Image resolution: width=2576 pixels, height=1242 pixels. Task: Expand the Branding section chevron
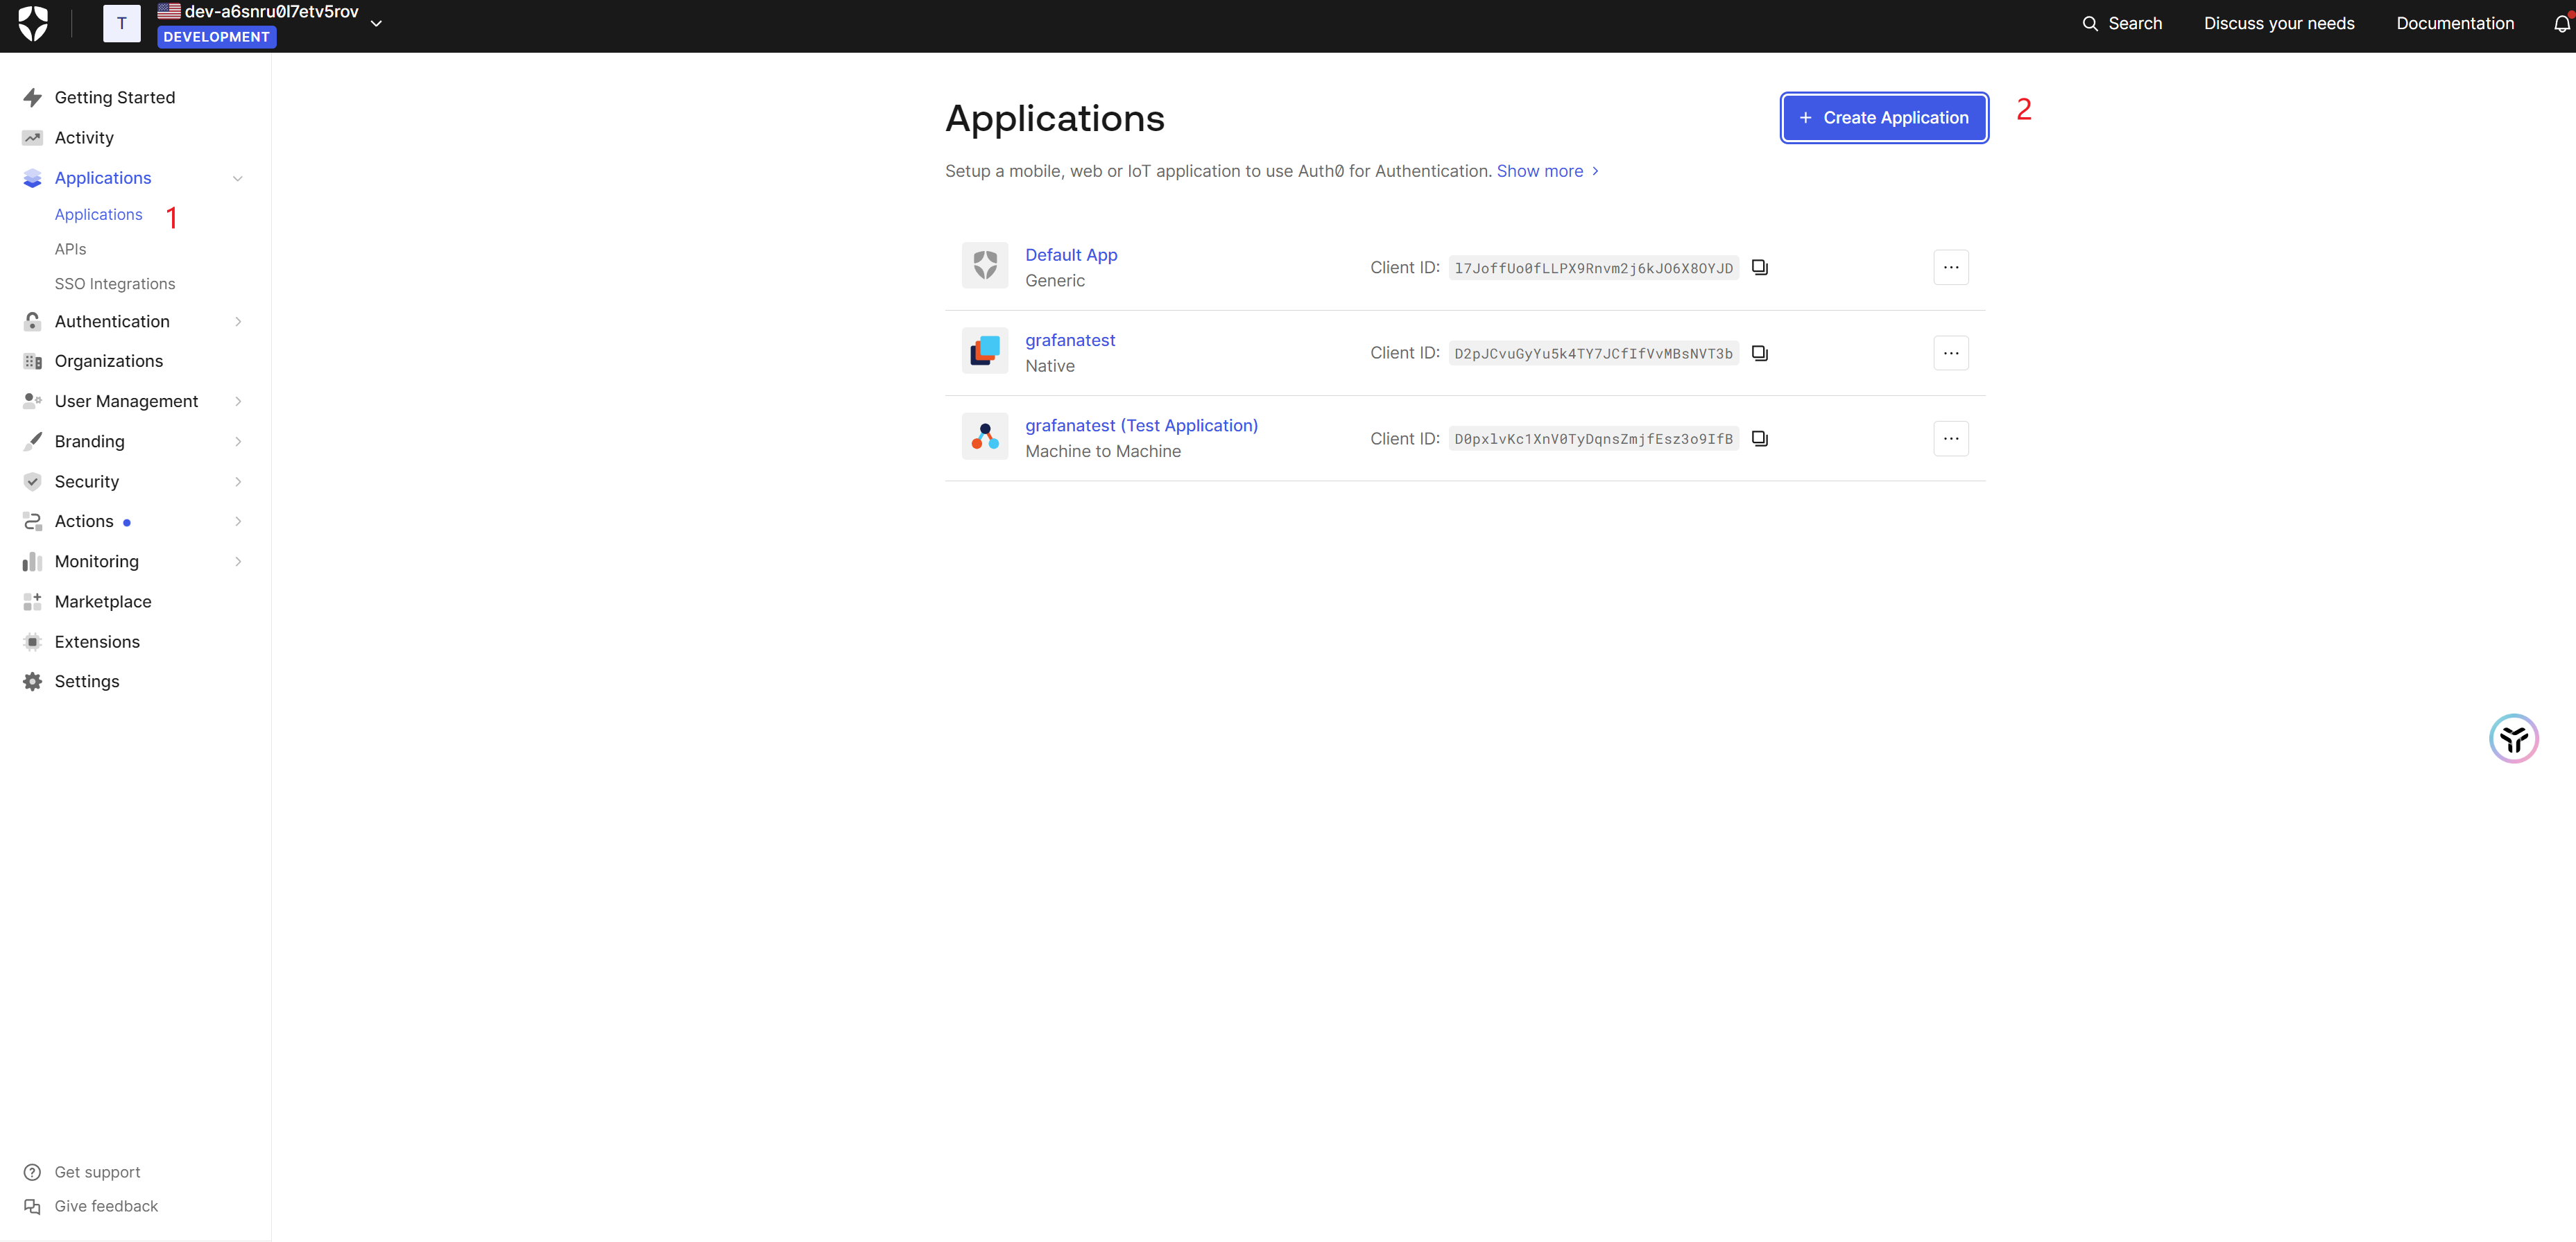238,441
